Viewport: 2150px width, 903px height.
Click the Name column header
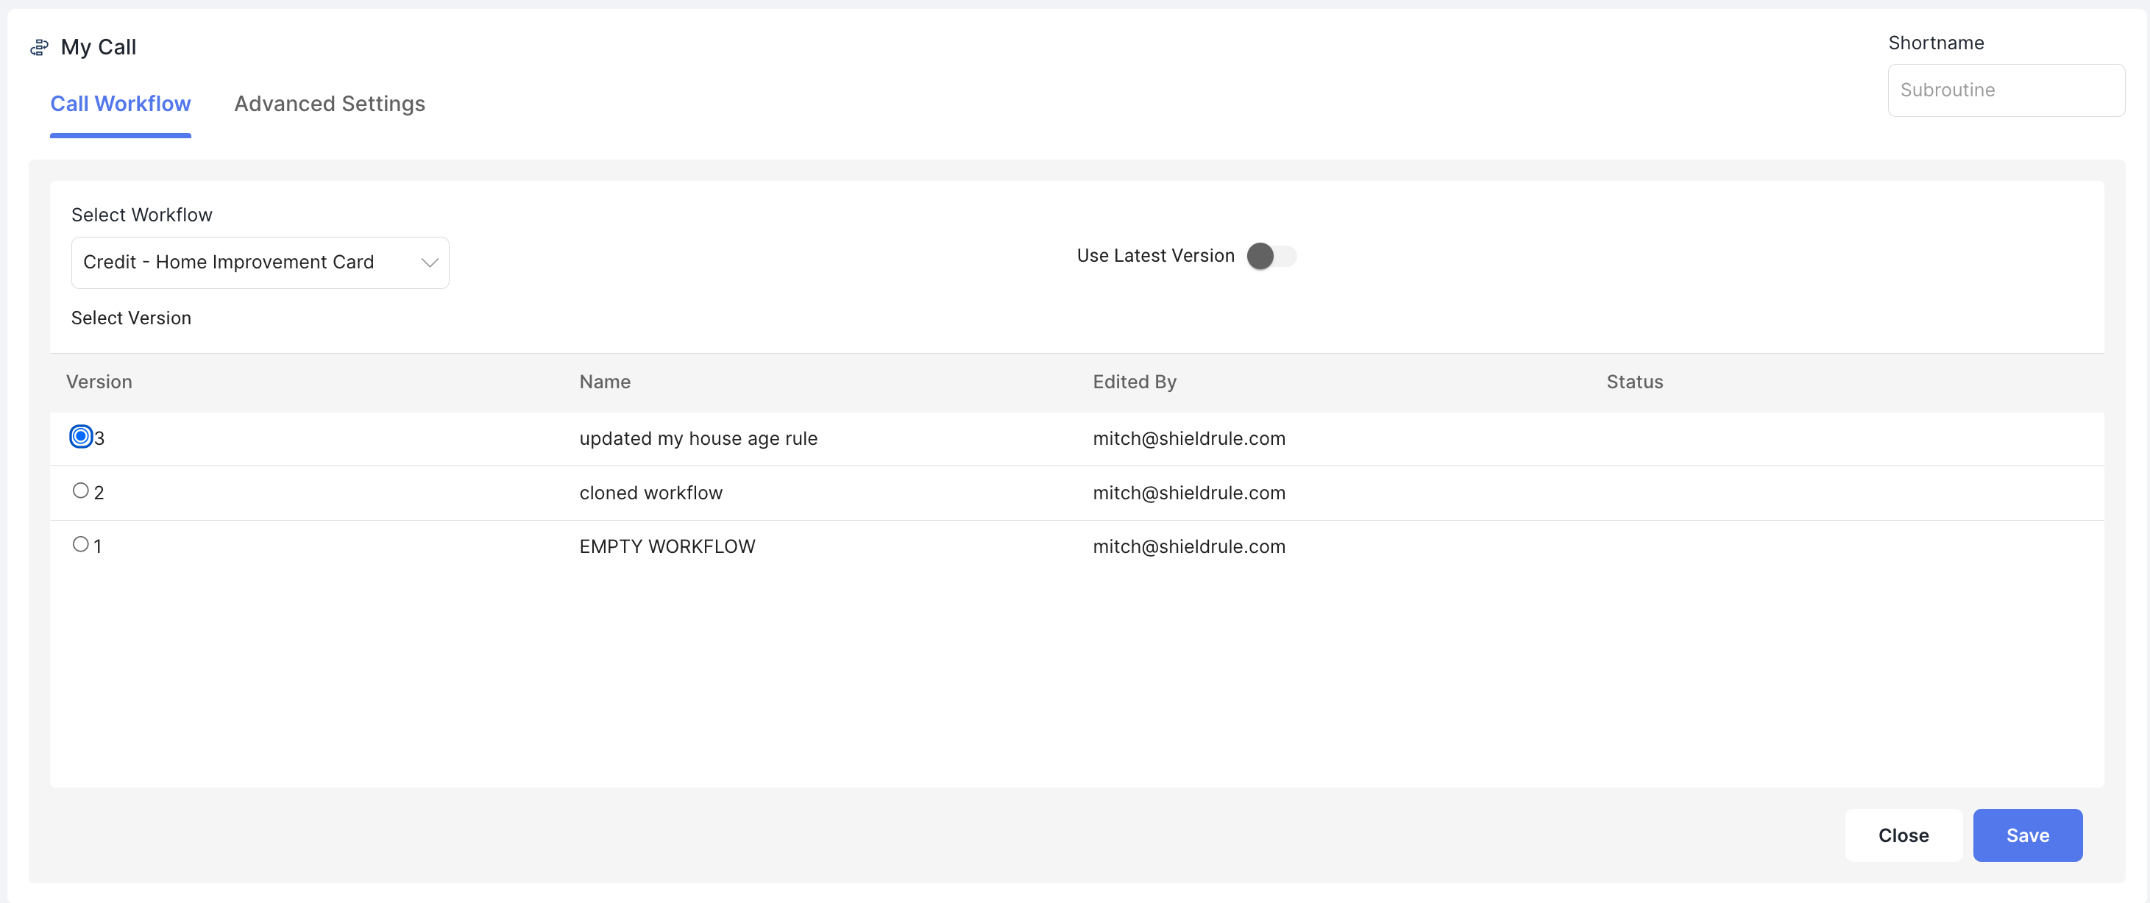click(x=604, y=382)
